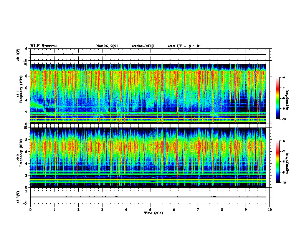Click the 'VLF Spectra' plot title
Image resolution: width=304 pixels, height=235 pixels.
pyautogui.click(x=44, y=46)
